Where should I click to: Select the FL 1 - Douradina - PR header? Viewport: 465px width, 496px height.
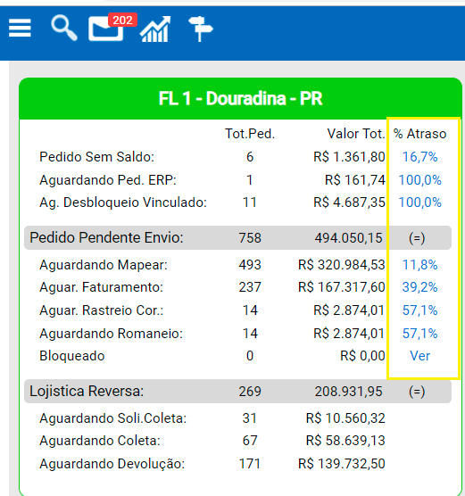(x=241, y=98)
